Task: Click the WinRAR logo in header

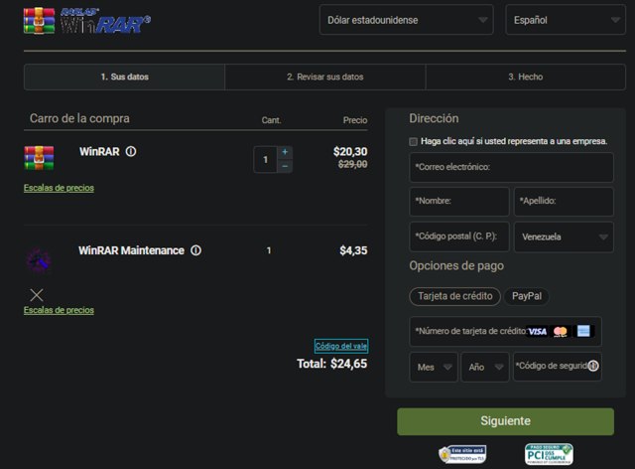Action: (87, 20)
